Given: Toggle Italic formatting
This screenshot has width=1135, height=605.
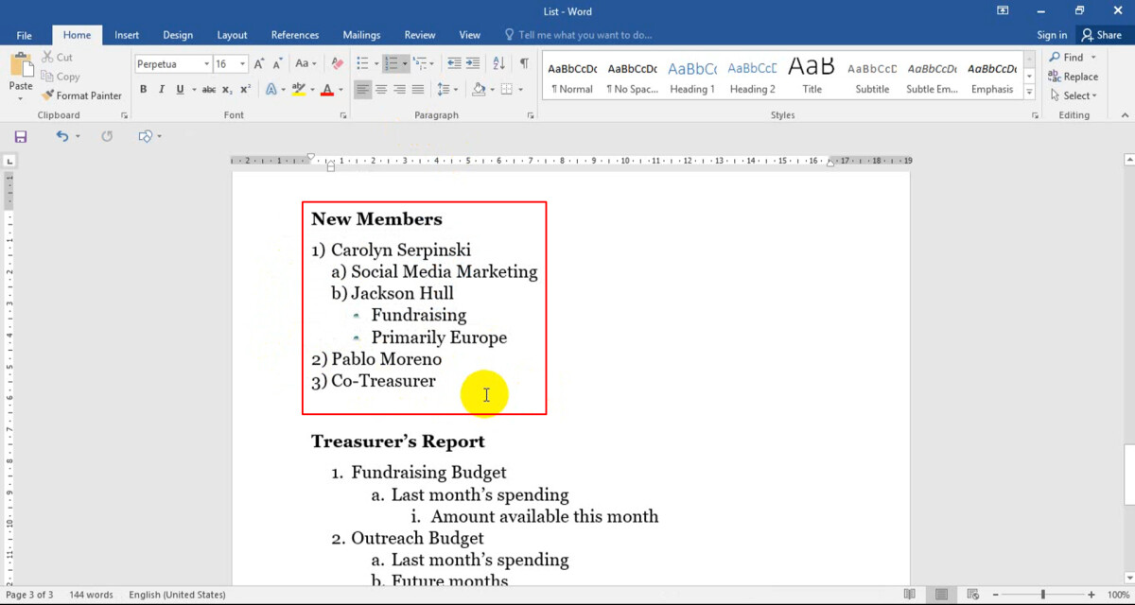Looking at the screenshot, I should [x=162, y=90].
